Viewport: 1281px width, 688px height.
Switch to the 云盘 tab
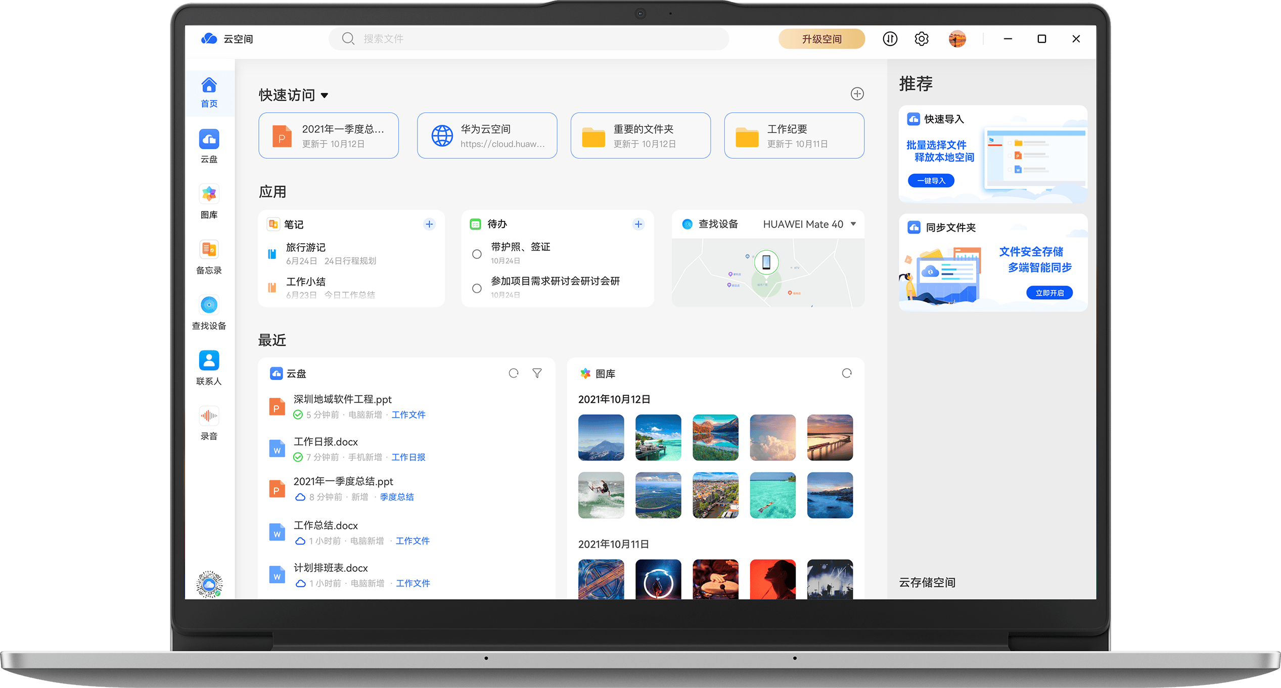pyautogui.click(x=209, y=147)
